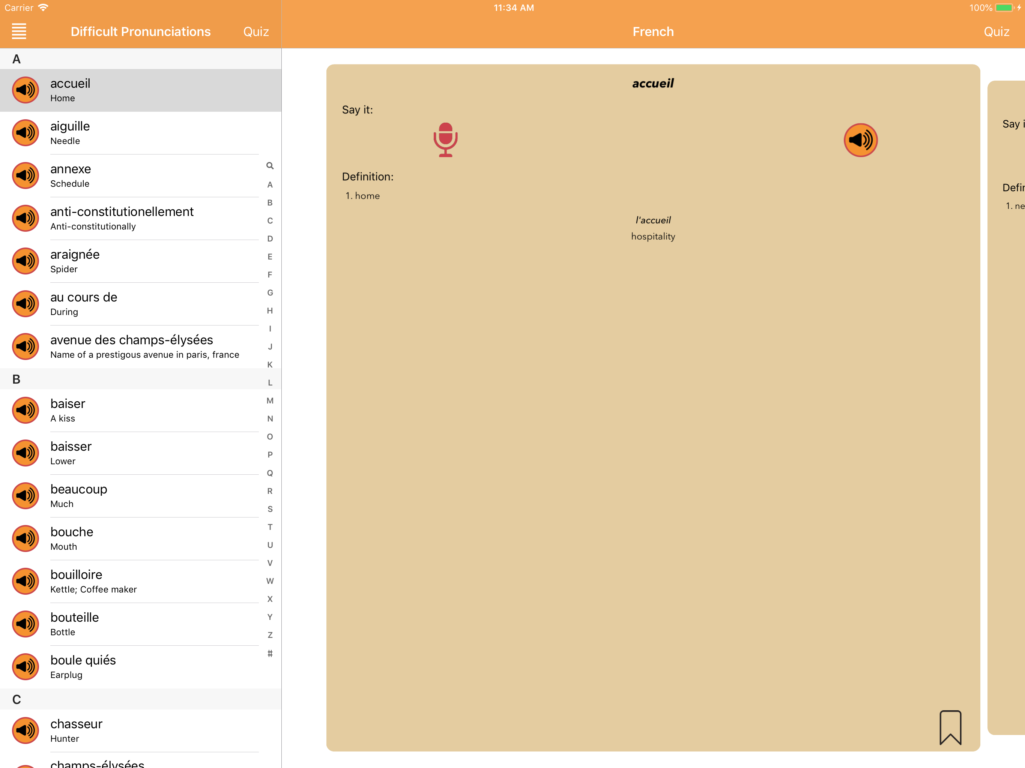Select the word bouilloire in the list
Viewport: 1025px width, 768px height.
(x=140, y=581)
